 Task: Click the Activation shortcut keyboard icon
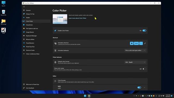coord(55,44)
